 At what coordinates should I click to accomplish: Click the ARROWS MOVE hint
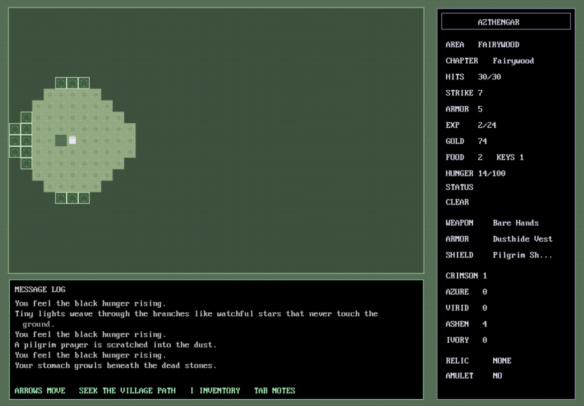pyautogui.click(x=40, y=391)
